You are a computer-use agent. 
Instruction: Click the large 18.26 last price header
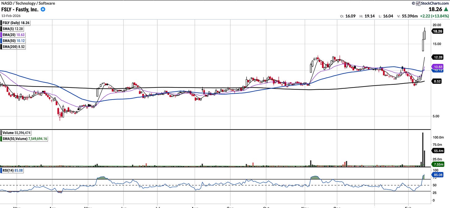point(435,10)
